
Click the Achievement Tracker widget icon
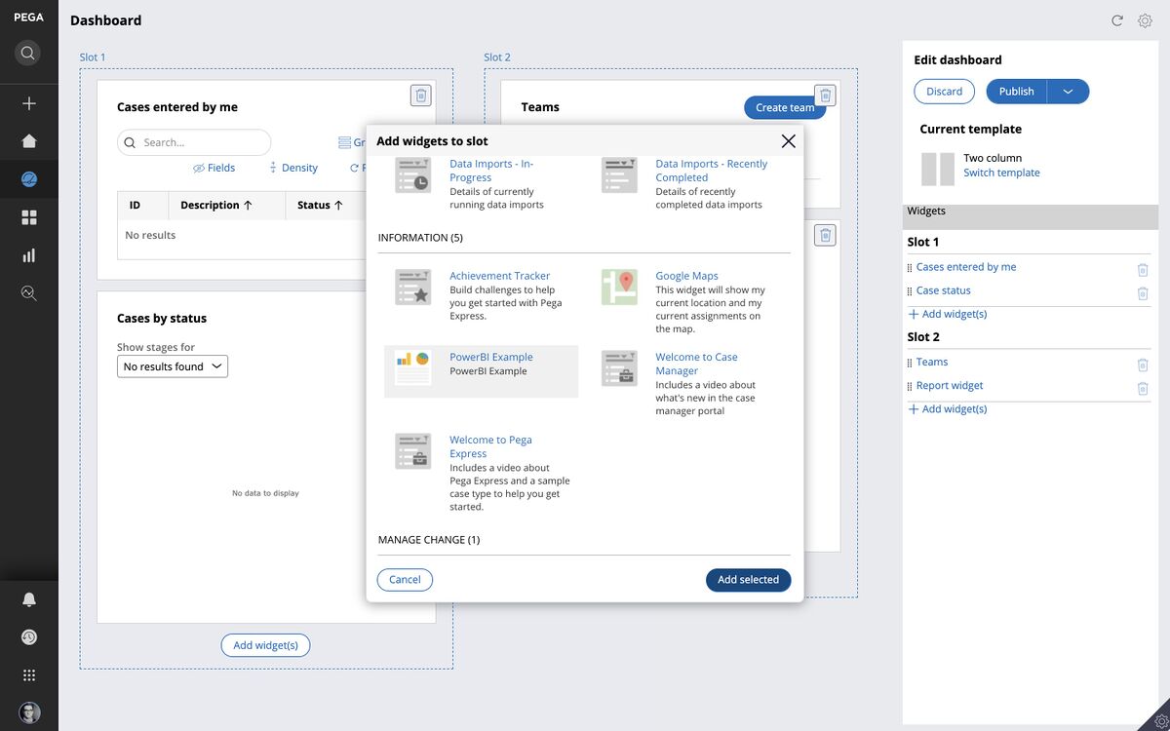[x=413, y=288]
